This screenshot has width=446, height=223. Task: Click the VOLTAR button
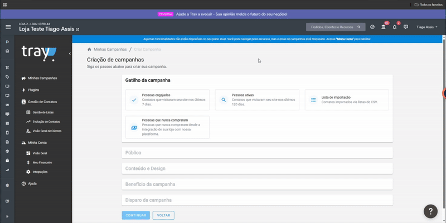pyautogui.click(x=163, y=215)
